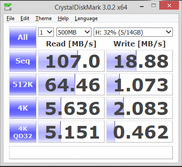Select the 512K read result 64.46
This screenshot has width=182, height=167.
coord(71,84)
